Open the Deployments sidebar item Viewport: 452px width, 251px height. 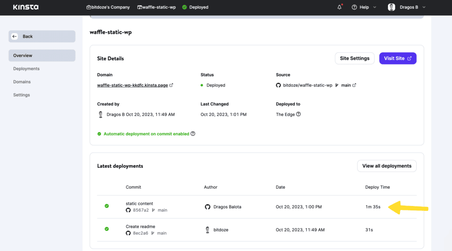point(26,68)
